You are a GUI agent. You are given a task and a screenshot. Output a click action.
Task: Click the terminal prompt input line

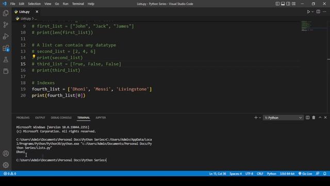[61, 160]
